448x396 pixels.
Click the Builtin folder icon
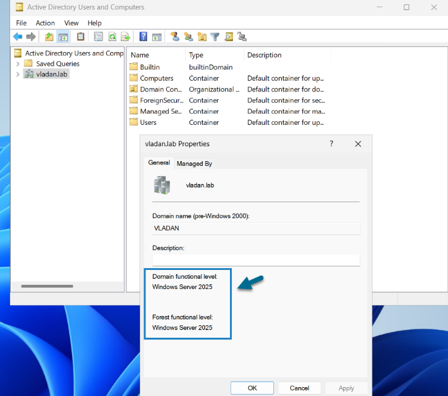[x=133, y=67]
